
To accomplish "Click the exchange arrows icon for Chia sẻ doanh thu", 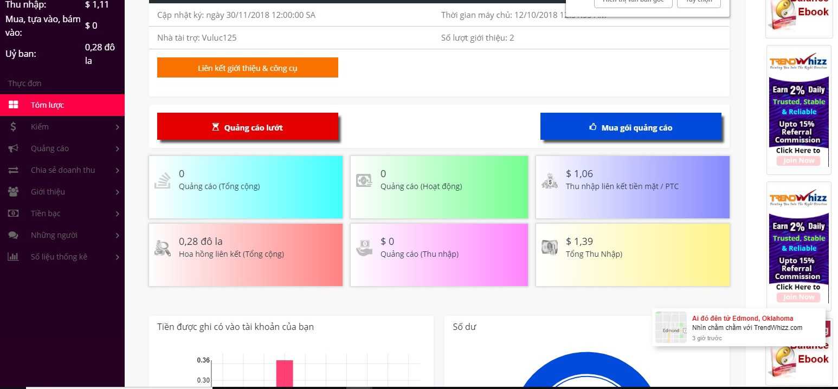I will (x=13, y=170).
